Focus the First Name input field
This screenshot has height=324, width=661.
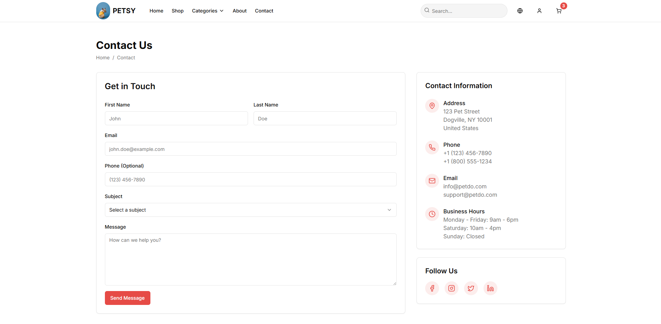tap(176, 118)
